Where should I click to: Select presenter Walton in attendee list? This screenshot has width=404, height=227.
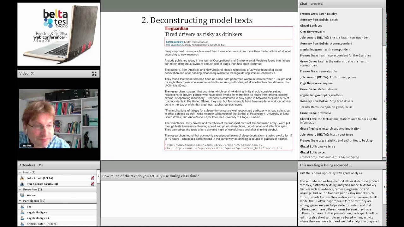pos(57,195)
